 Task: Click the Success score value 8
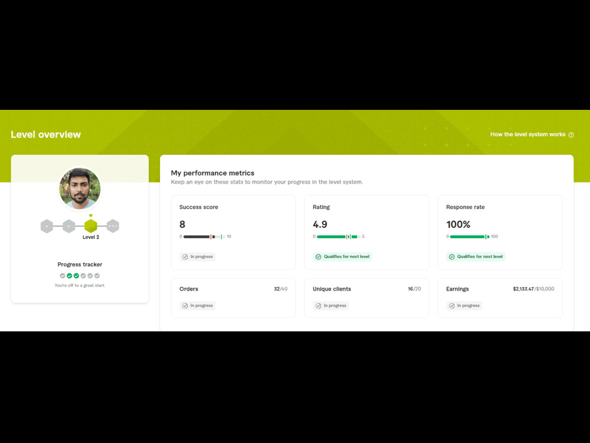[x=182, y=224]
